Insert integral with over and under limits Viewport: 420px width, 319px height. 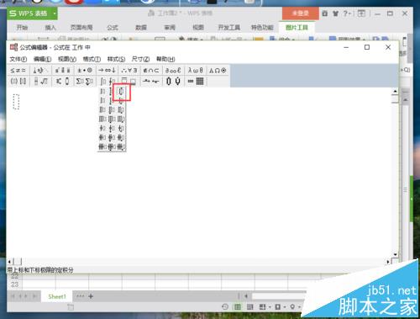click(112, 91)
